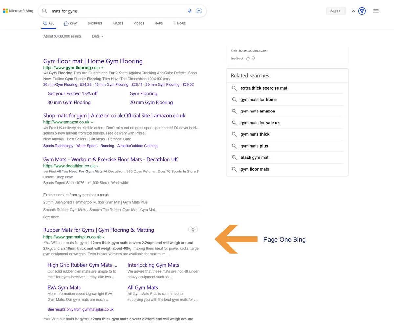Image resolution: width=394 pixels, height=323 pixels.
Task: Click the Microsoft Rewards medal icon
Action: click(x=362, y=11)
